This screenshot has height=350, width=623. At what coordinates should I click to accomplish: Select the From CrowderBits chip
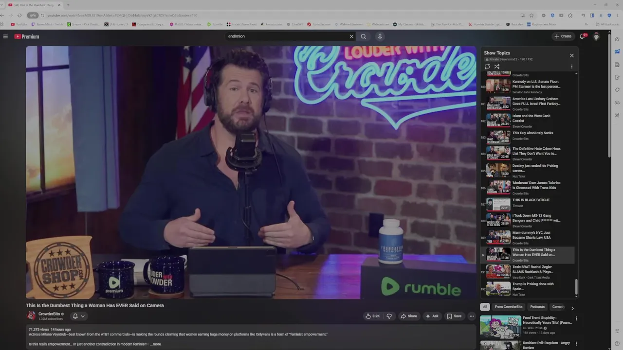[509, 307]
